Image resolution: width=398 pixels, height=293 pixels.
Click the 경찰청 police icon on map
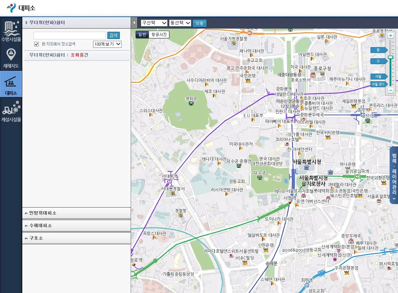181,215
